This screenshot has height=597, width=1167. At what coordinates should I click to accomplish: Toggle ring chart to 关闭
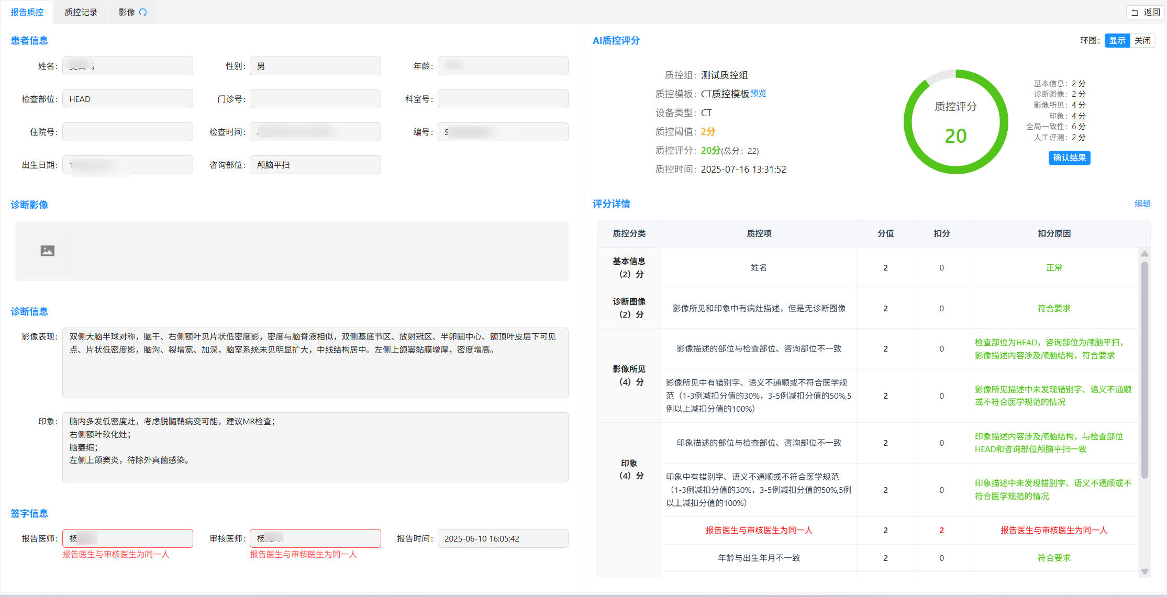click(x=1142, y=40)
